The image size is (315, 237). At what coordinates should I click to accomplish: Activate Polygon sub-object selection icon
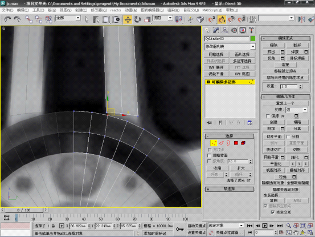tap(236, 143)
